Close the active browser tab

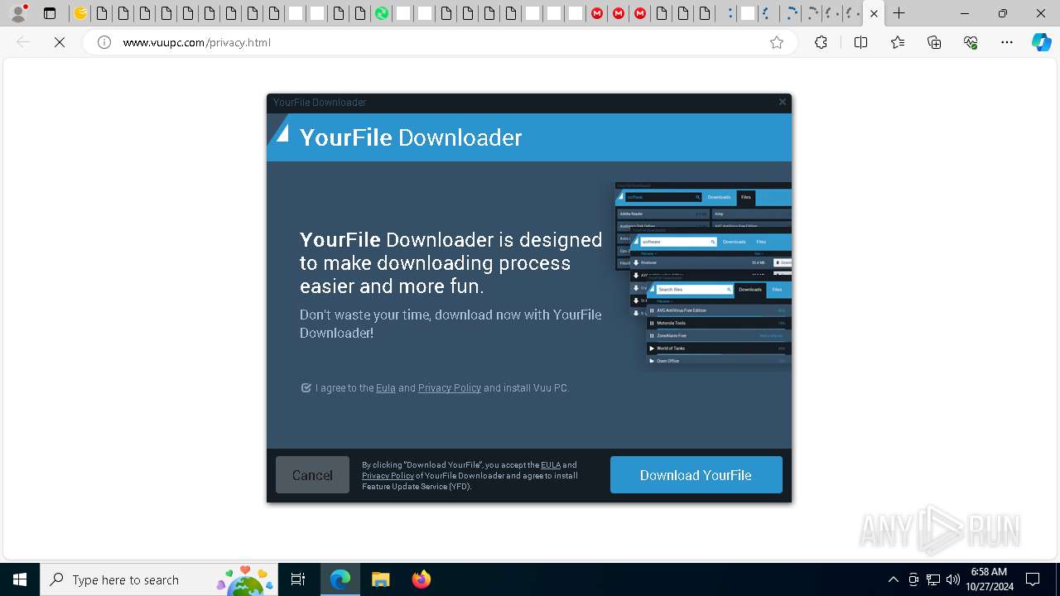pos(874,13)
